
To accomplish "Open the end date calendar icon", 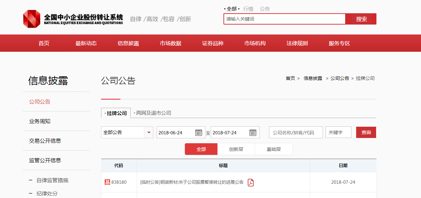I will click(253, 133).
